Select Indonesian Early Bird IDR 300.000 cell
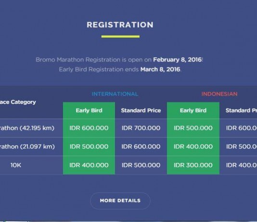The width and height of the screenshot is (257, 222). pos(193,165)
